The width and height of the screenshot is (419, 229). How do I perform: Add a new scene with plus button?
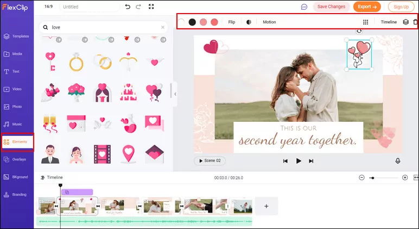pyautogui.click(x=266, y=206)
